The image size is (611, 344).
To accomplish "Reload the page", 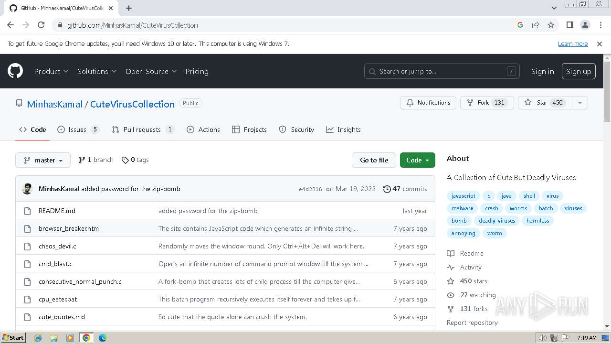I will pyautogui.click(x=41, y=25).
